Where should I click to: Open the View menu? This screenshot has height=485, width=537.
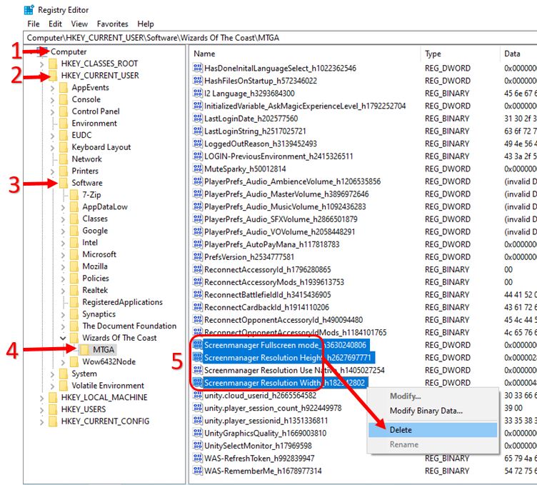pos(79,24)
